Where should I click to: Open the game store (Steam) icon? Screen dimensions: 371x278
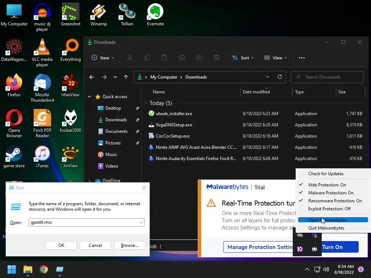point(14,156)
